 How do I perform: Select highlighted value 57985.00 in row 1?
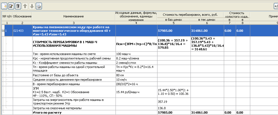point(174,31)
